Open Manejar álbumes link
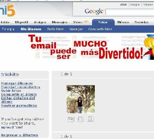Screen dimensions: 154x139 (17, 83)
